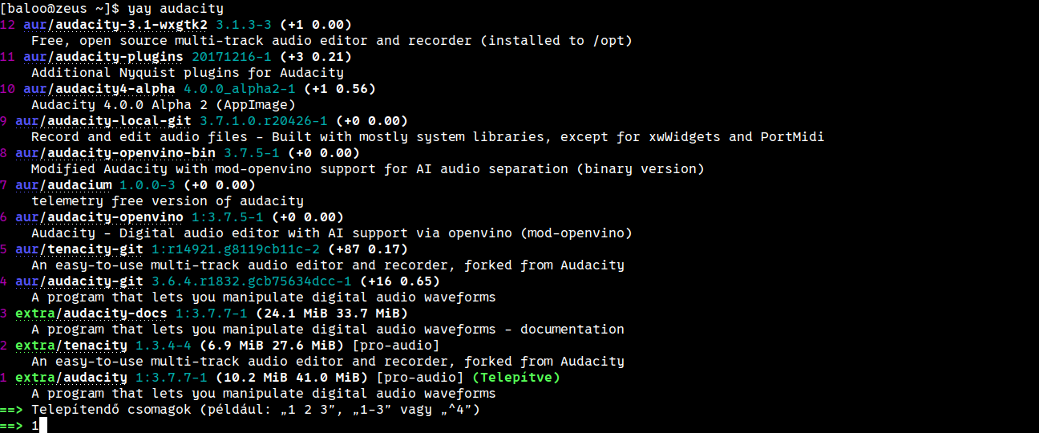Click the extra/audacity-docs package name
This screenshot has height=433, width=1039.
(91, 314)
